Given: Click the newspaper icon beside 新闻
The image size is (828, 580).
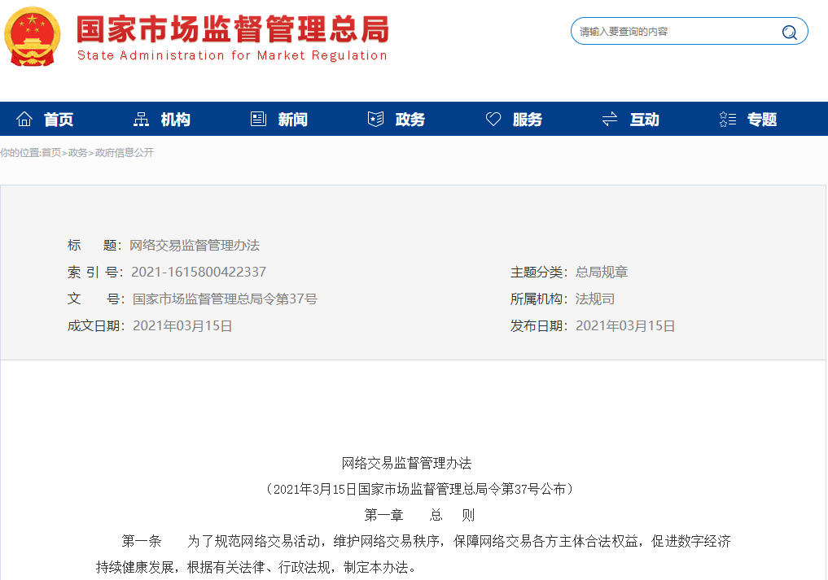Looking at the screenshot, I should click(x=259, y=120).
